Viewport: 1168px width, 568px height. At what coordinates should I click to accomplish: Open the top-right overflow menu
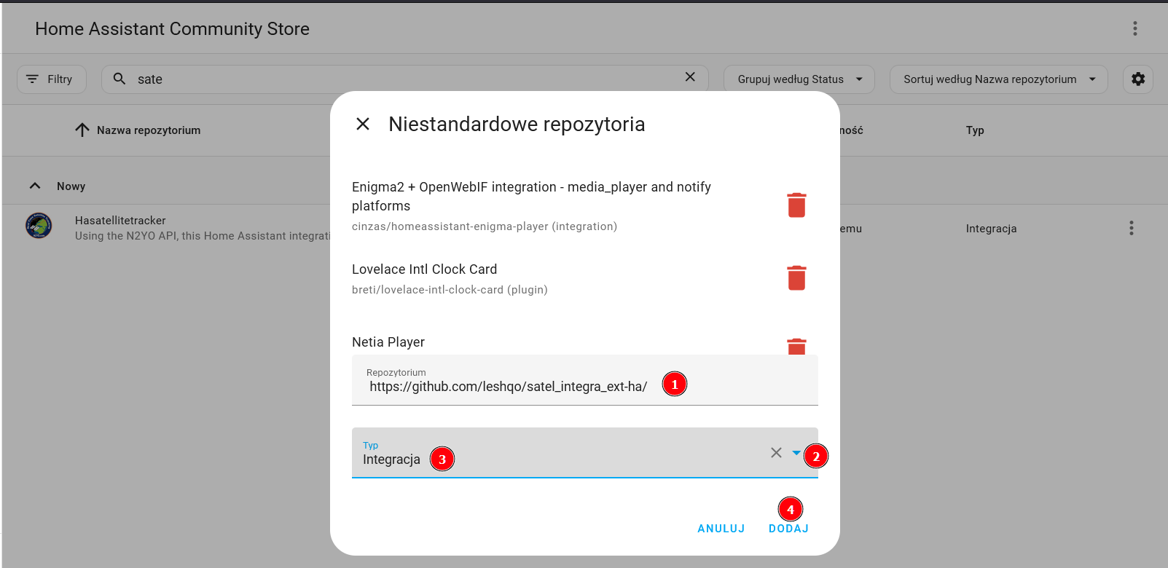[1134, 28]
